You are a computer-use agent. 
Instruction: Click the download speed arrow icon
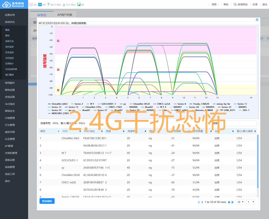[x=64, y=5]
